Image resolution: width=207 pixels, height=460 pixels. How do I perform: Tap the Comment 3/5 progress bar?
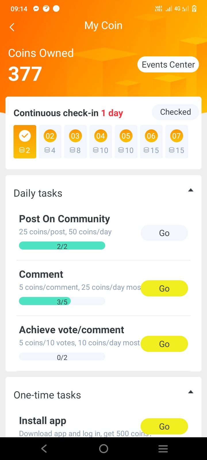pyautogui.click(x=62, y=302)
